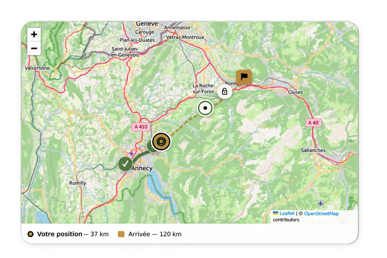Click the La Roche-sur-Foron label
This screenshot has height=258, width=387.
click(203, 89)
